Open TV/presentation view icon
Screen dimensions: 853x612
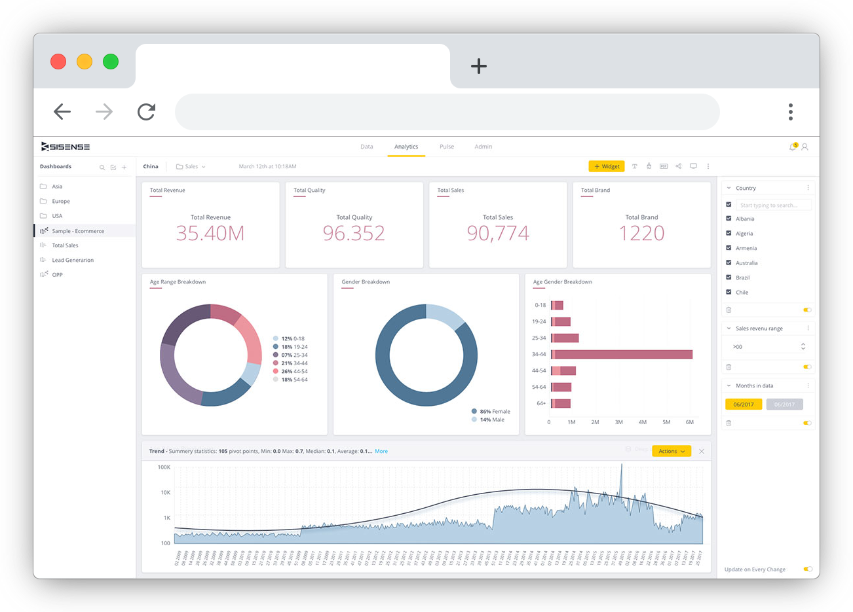click(693, 166)
